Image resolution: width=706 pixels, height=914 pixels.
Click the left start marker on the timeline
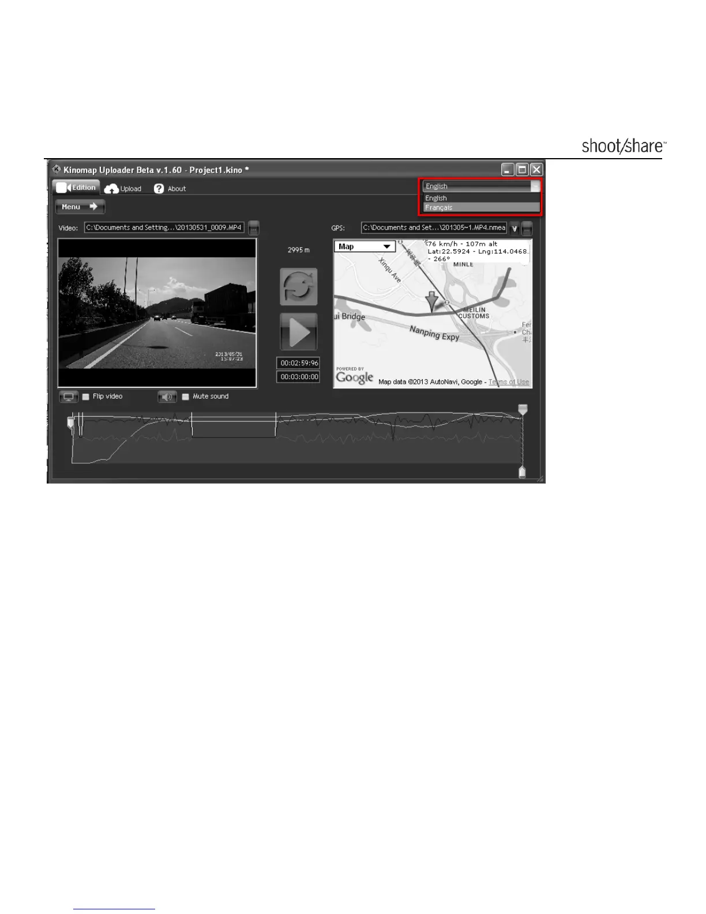point(71,424)
